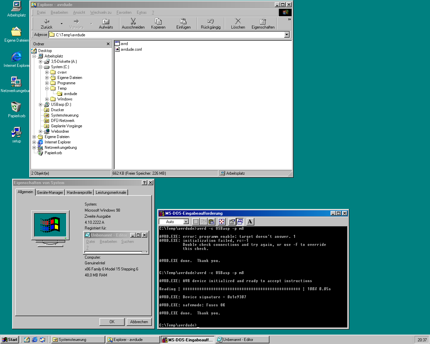This screenshot has height=344, width=430.
Task: Click the Löschen delete button
Action: tap(238, 24)
